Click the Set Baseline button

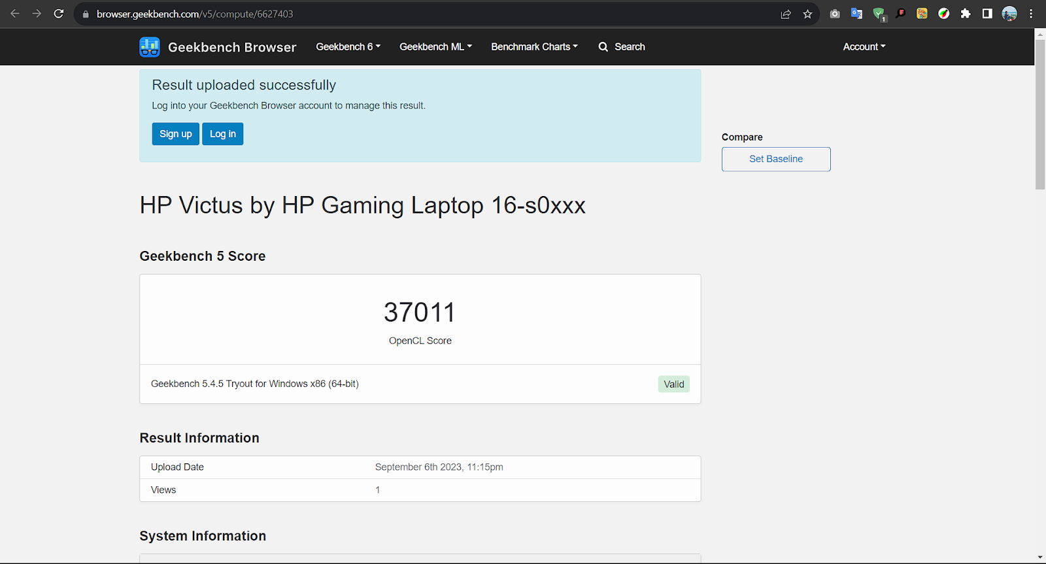776,159
